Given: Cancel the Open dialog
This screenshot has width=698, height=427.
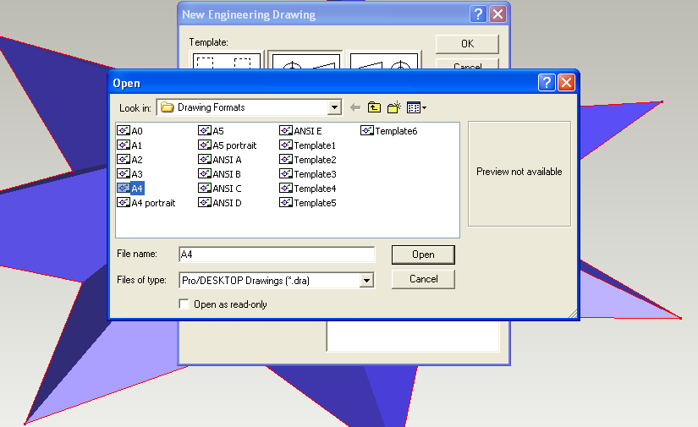Looking at the screenshot, I should 423,279.
